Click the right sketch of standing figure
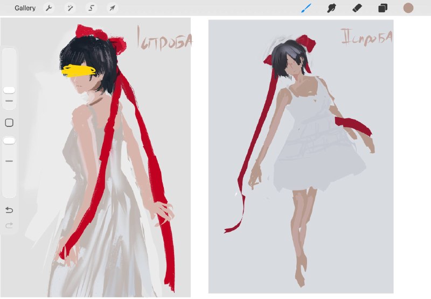This screenshot has width=431, height=299. (x=301, y=156)
